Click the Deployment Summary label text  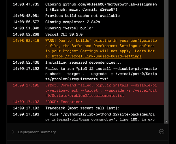37,132
